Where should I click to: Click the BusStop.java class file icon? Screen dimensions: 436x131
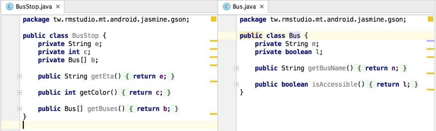point(11,6)
